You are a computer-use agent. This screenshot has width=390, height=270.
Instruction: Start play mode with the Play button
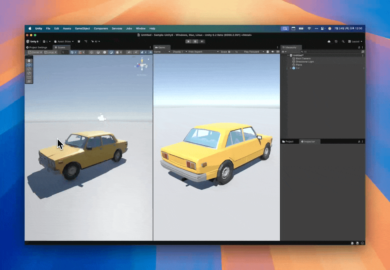(x=188, y=41)
